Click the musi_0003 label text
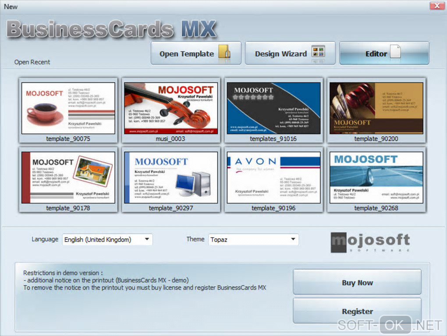Image resolution: width=447 pixels, height=336 pixels. (x=170, y=139)
